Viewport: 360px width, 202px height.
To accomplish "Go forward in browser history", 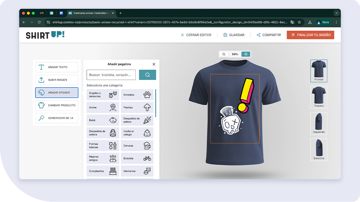I will point(31,22).
